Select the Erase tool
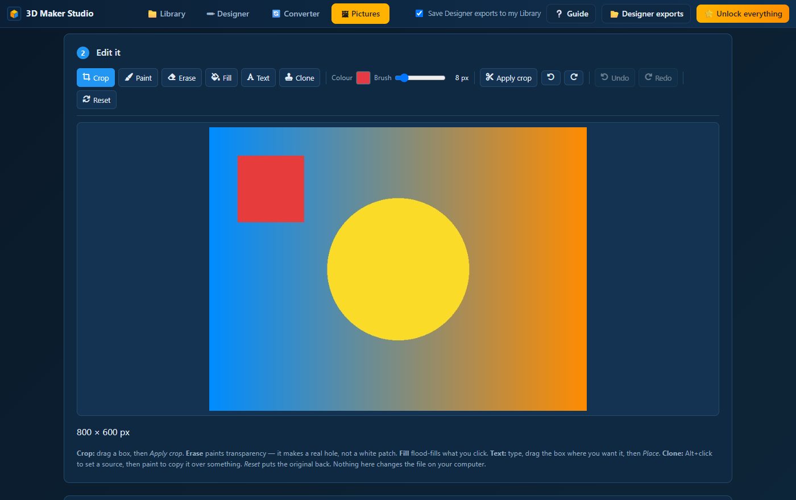The image size is (796, 500). 181,78
